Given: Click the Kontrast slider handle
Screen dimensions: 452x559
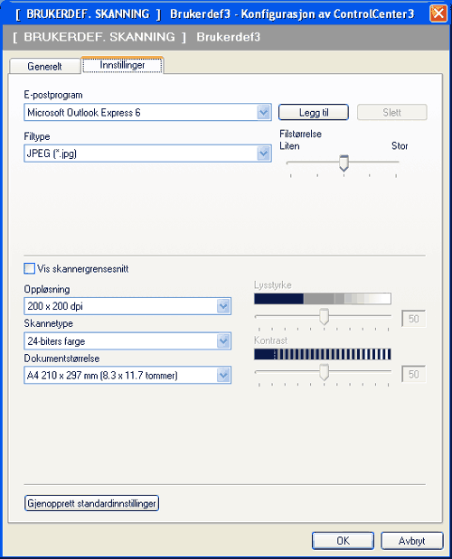Looking at the screenshot, I should point(324,372).
